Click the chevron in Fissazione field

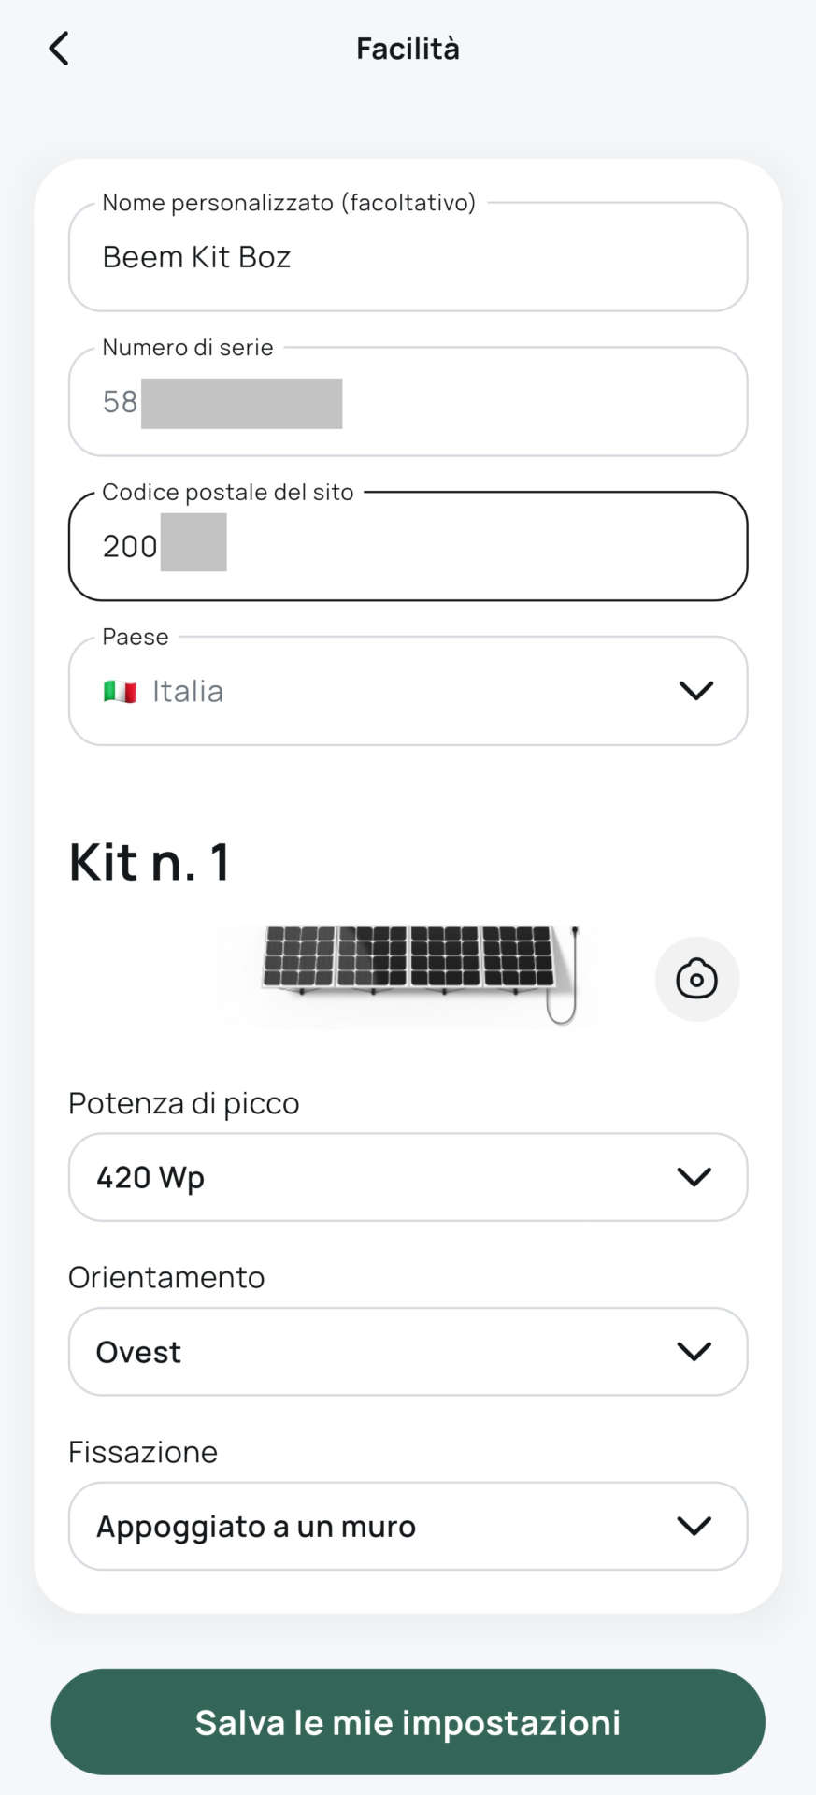(694, 1526)
